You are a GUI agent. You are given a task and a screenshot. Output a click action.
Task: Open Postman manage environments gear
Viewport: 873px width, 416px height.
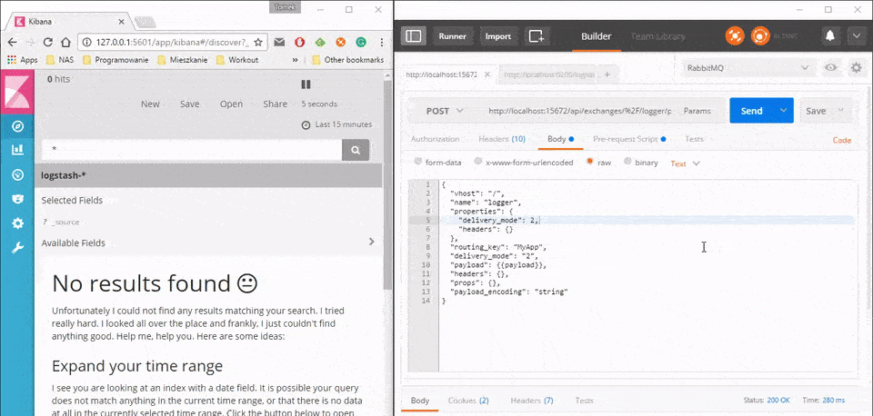(x=857, y=68)
